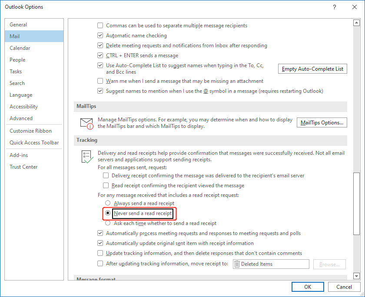The image size is (365, 297).
Task: Toggle Automatically process meeting requests checkbox
Action: (100, 233)
